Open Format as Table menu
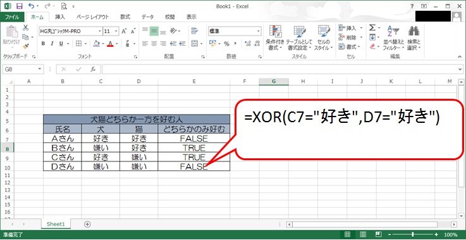The height and width of the screenshot is (240, 466). (300, 38)
